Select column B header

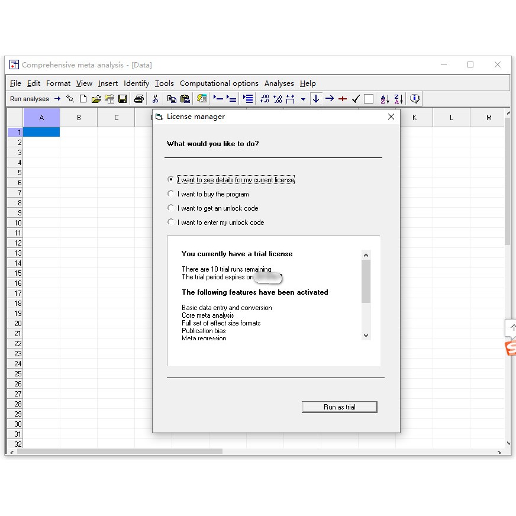point(79,118)
